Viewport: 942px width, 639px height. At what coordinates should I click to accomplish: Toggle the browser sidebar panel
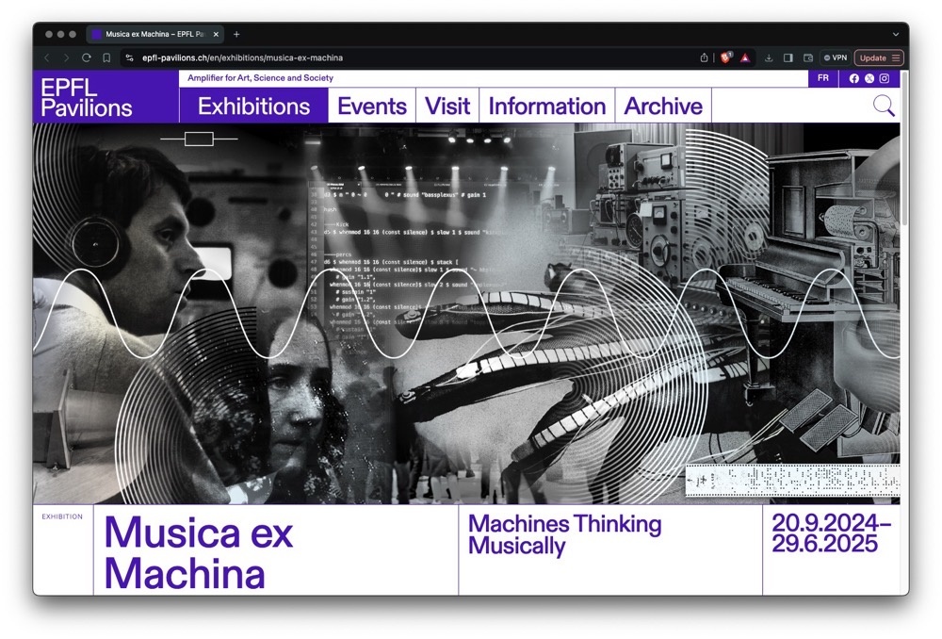(788, 57)
